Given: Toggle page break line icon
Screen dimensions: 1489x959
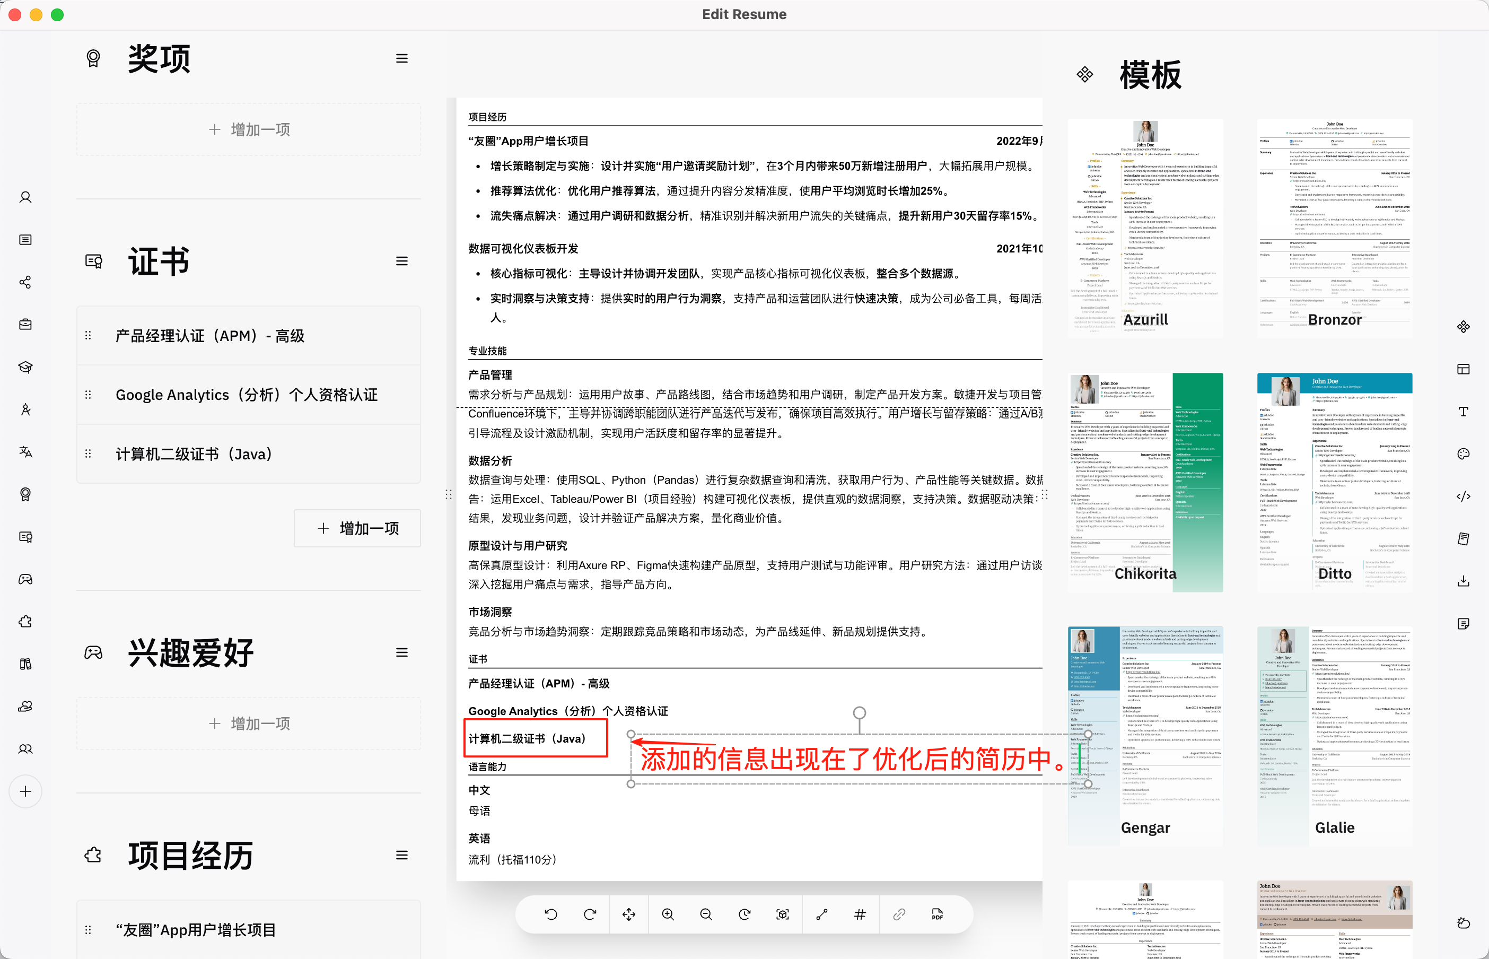Looking at the screenshot, I should click(x=822, y=914).
